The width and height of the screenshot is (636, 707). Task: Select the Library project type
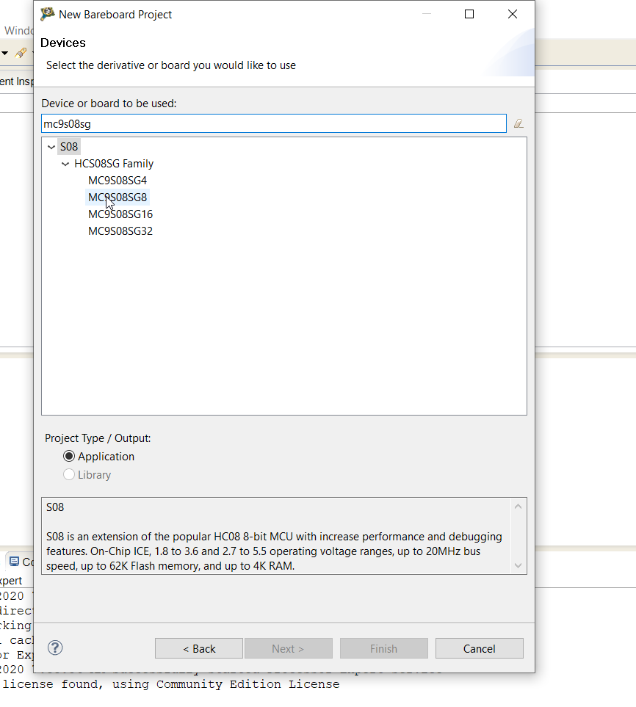(x=69, y=474)
